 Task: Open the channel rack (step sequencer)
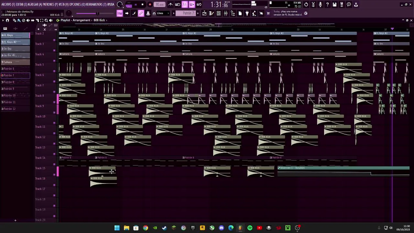click(x=218, y=13)
